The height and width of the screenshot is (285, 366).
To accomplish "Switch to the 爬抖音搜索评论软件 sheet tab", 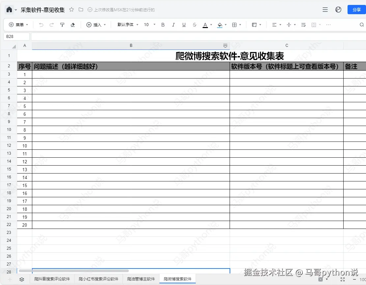I will (x=51, y=279).
